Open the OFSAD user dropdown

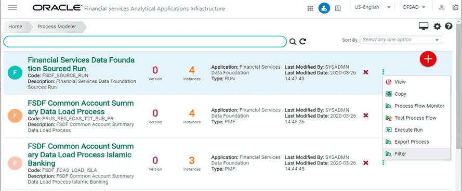(x=414, y=7)
